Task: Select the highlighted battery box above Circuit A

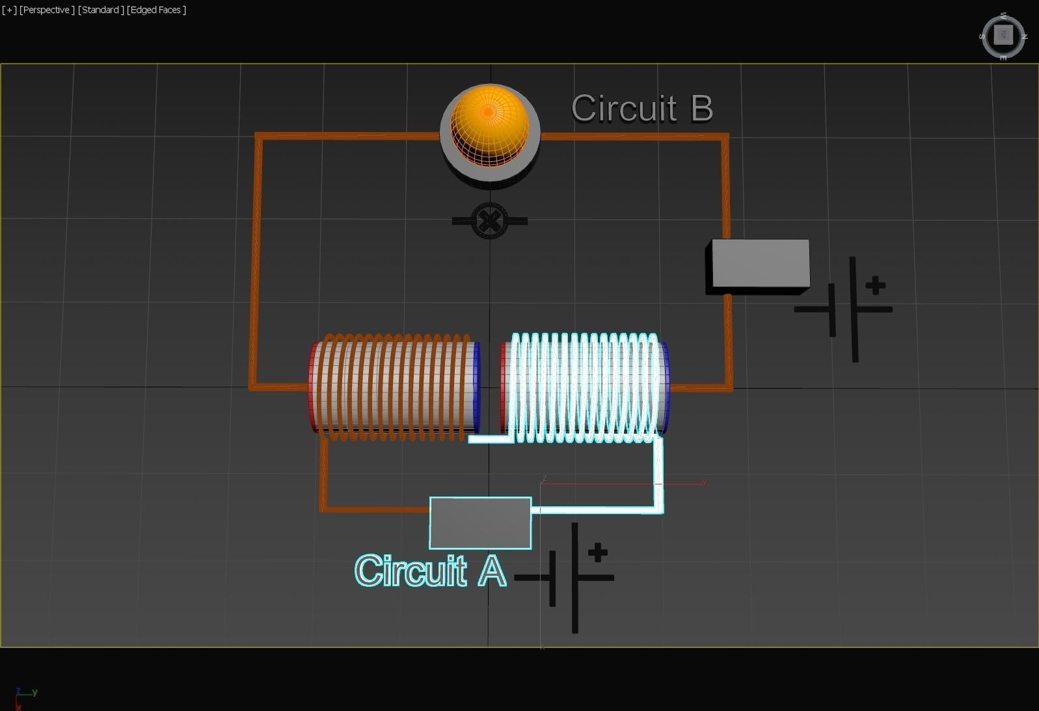Action: (480, 523)
